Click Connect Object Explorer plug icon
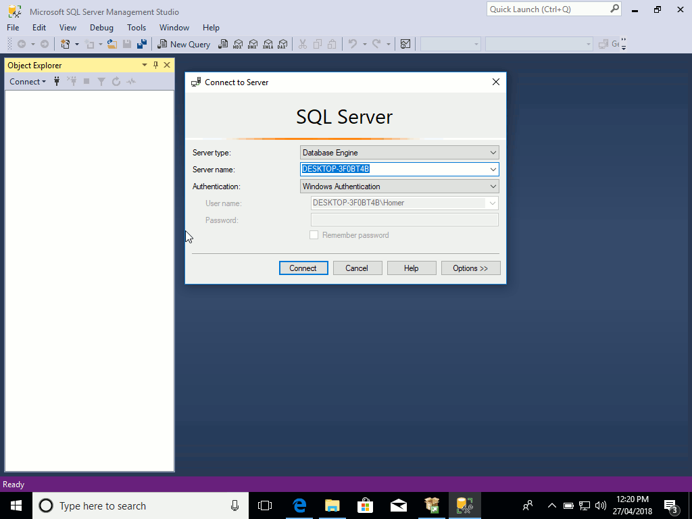The height and width of the screenshot is (519, 692). 57,81
